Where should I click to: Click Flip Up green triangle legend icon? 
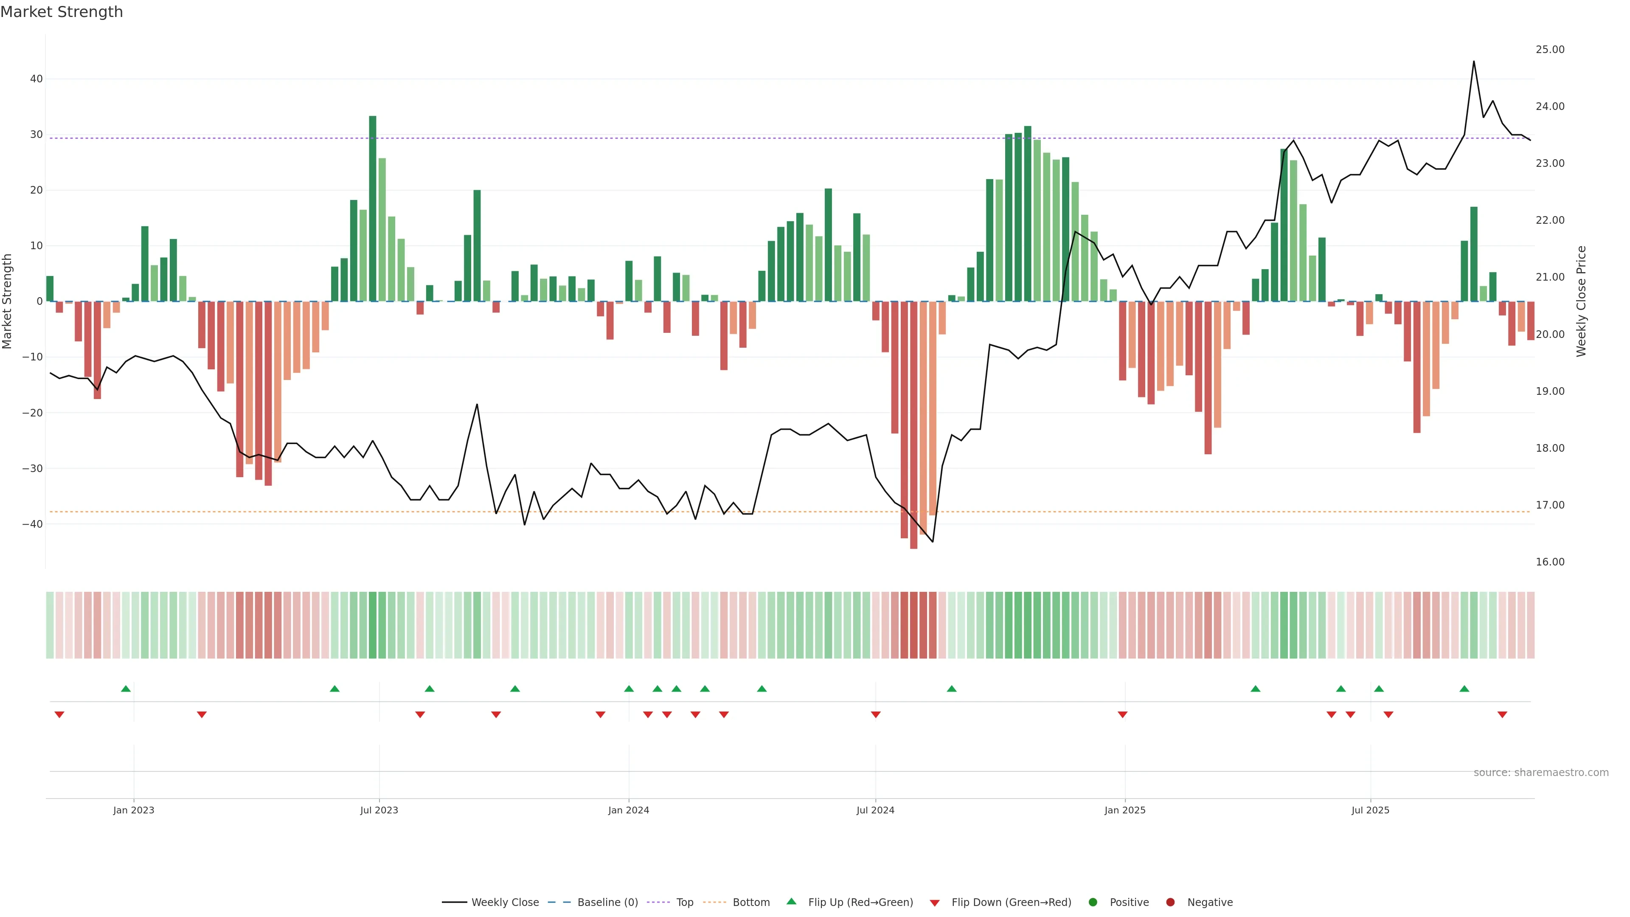[x=791, y=902]
